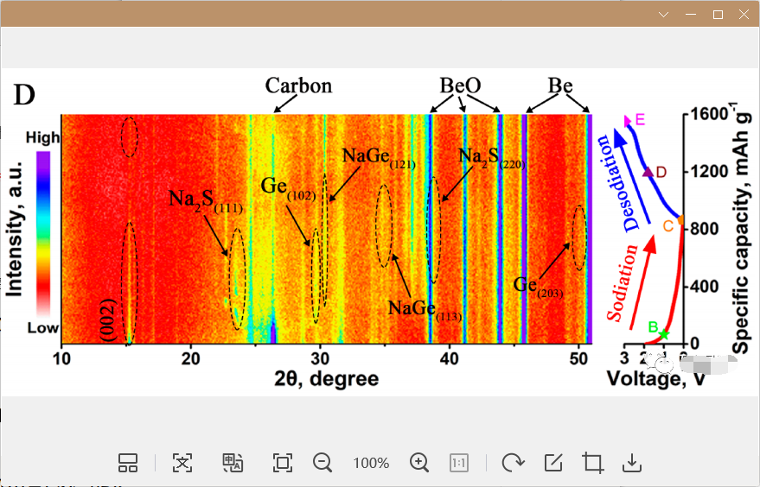Toggle 1:1 actual size view

tap(458, 463)
